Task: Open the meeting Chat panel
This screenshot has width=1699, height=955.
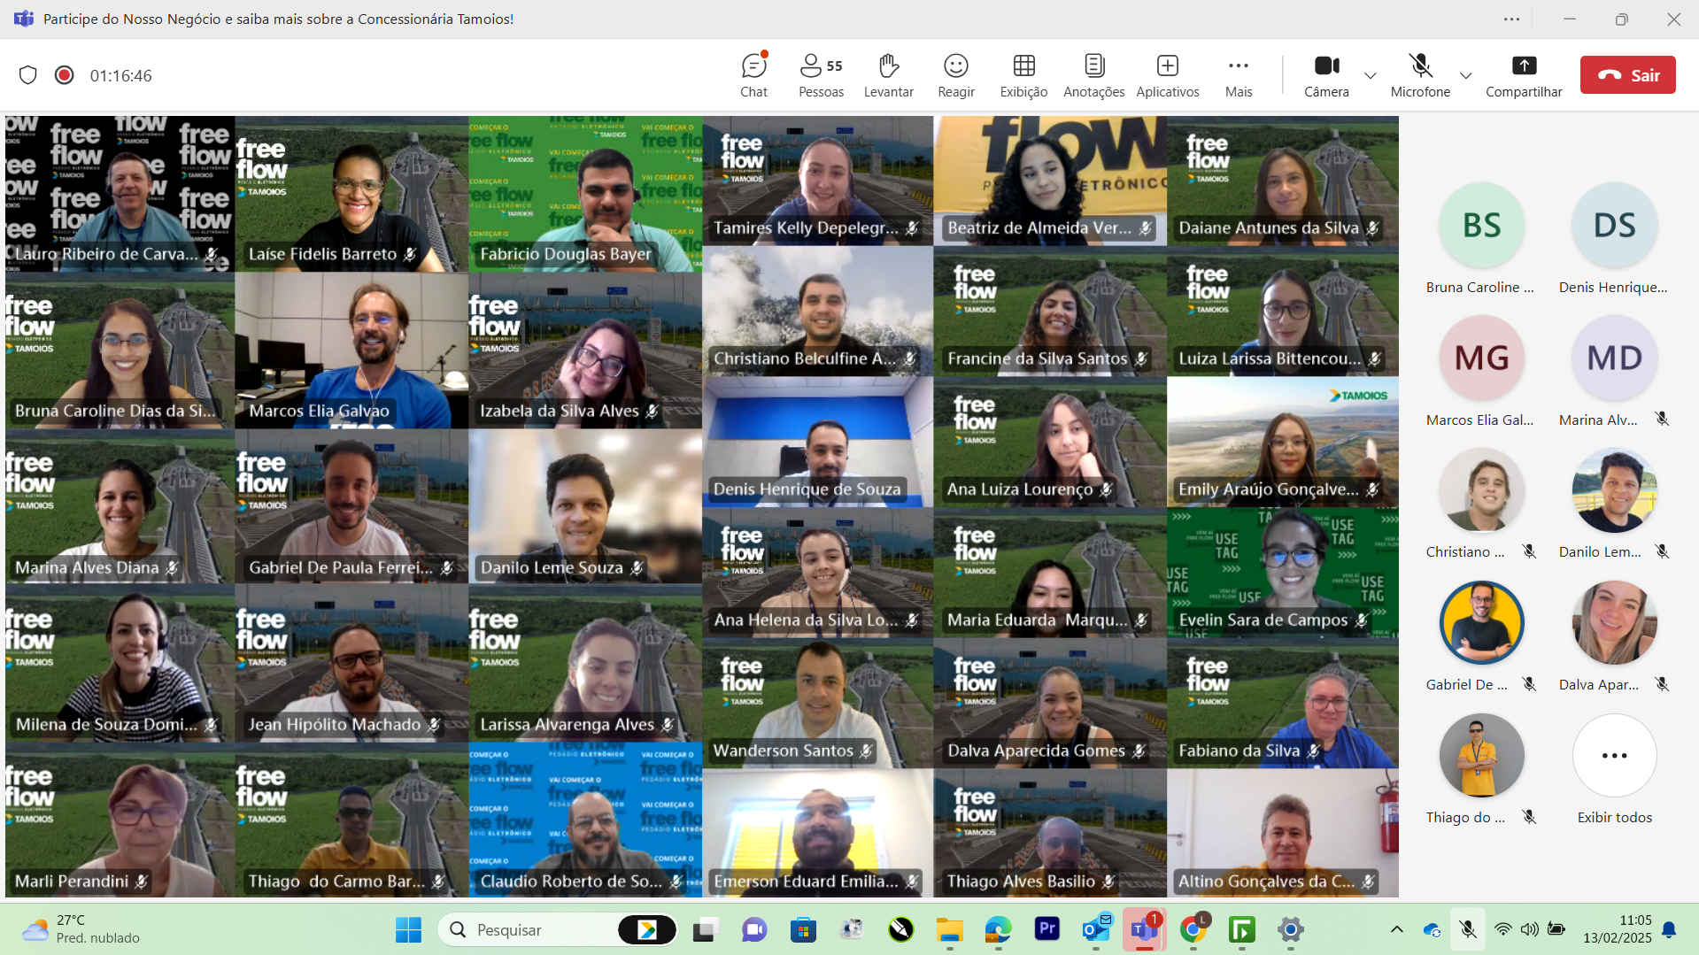Action: pyautogui.click(x=753, y=75)
